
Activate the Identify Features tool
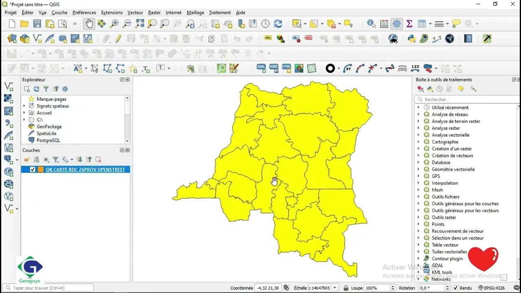click(371, 24)
